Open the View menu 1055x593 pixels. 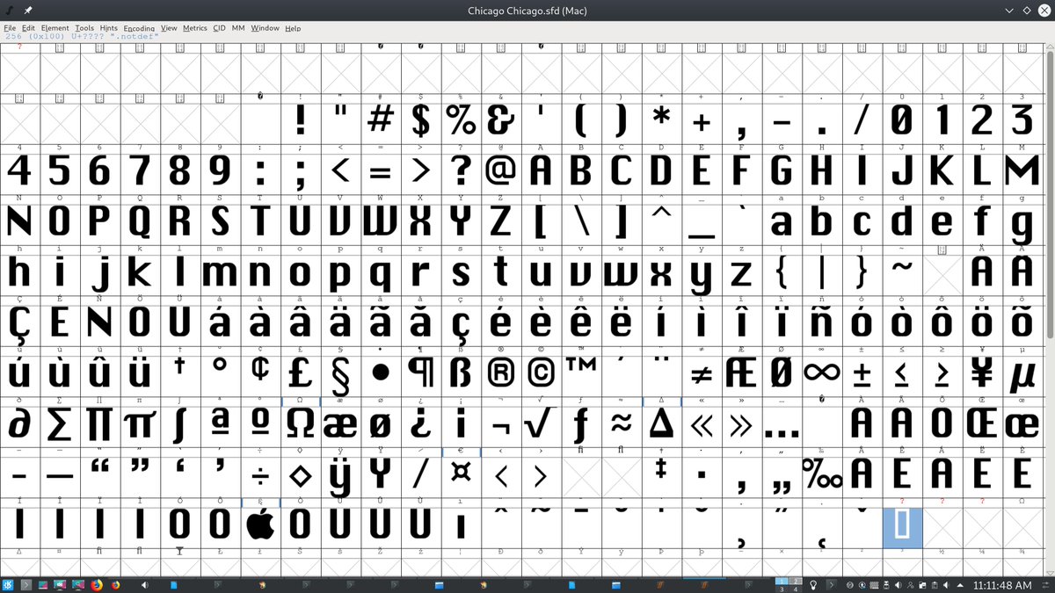point(169,28)
